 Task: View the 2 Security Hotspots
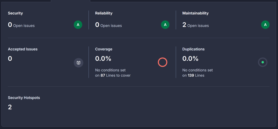click(10, 107)
